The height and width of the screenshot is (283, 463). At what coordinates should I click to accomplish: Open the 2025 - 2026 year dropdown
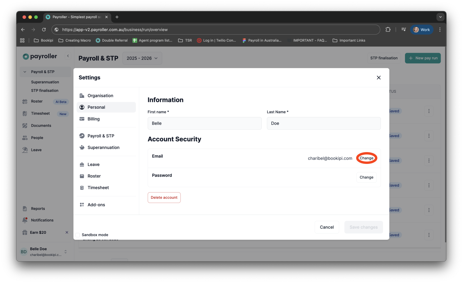point(142,58)
